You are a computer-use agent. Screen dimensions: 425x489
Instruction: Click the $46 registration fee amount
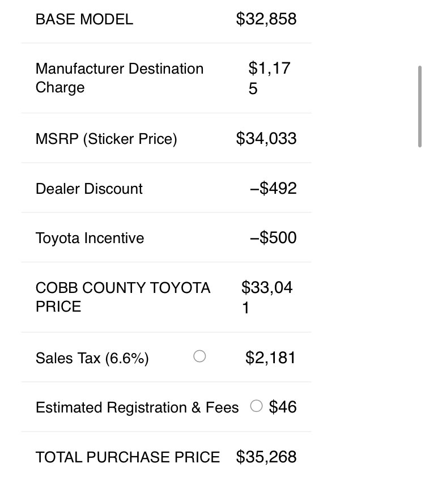tap(283, 407)
